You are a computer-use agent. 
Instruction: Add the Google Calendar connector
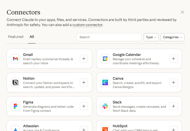174,59
